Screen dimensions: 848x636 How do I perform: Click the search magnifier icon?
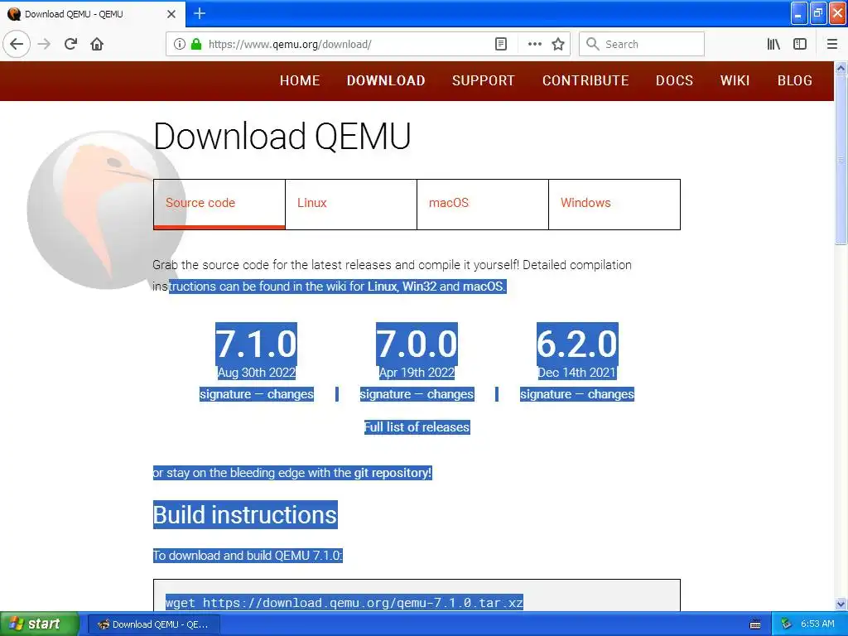(593, 44)
